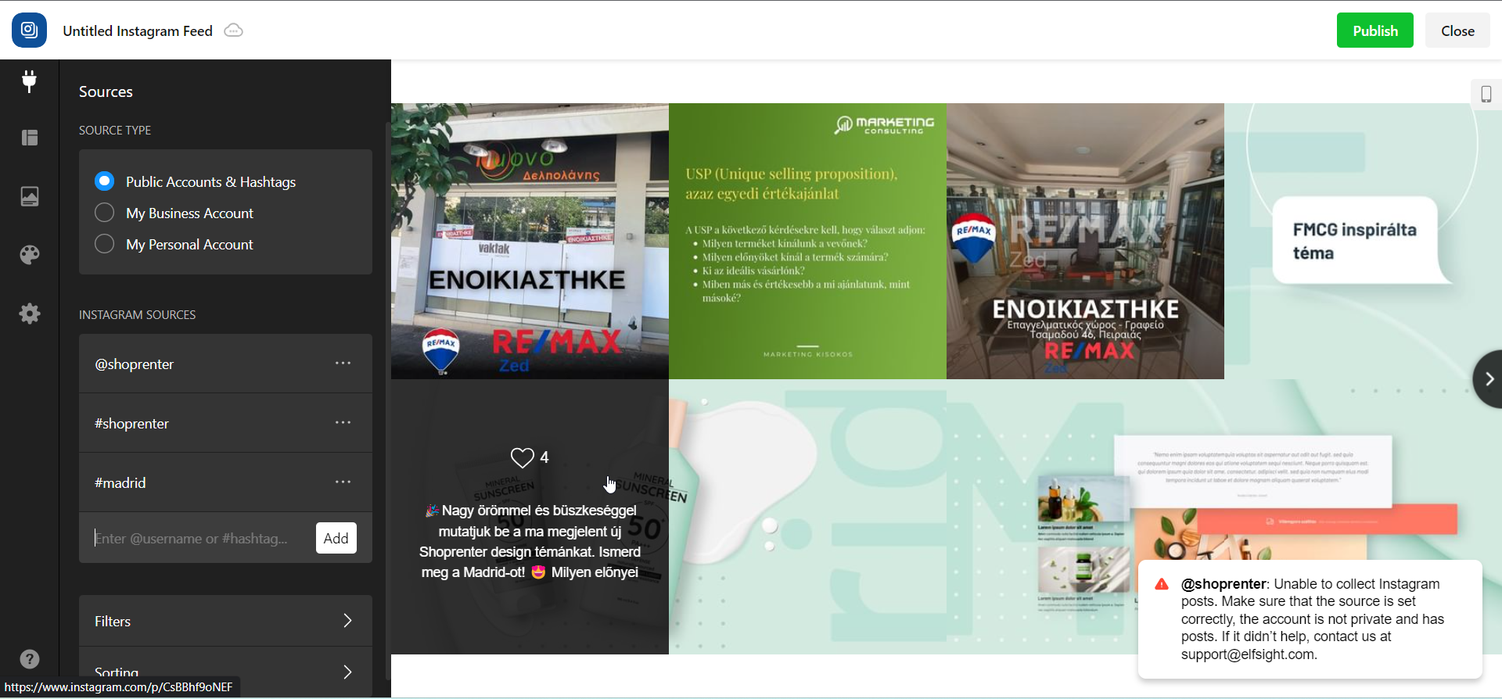The image size is (1502, 699).
Task: Open options menu for @shoprenter source
Action: [343, 363]
